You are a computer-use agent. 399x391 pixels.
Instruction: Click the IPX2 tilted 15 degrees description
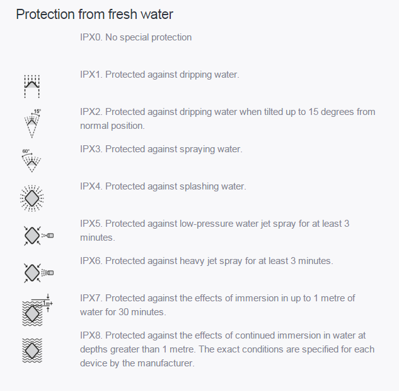228,118
